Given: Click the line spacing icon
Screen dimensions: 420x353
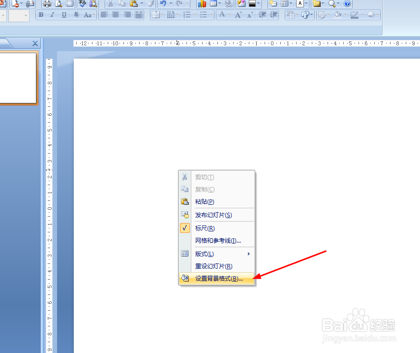Looking at the screenshot, I should coord(156,15).
